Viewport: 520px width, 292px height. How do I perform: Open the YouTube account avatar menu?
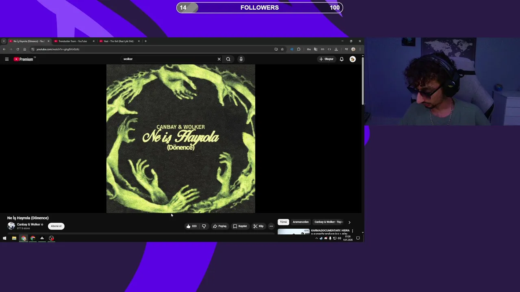tap(353, 59)
